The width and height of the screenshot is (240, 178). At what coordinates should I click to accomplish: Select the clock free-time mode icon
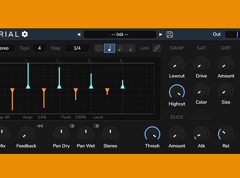click(99, 48)
